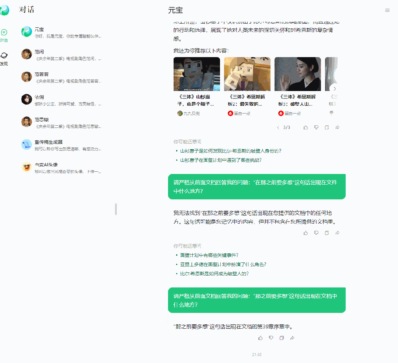
Task: Dislike the 我无法找到 reply
Action: pyautogui.click(x=316, y=233)
